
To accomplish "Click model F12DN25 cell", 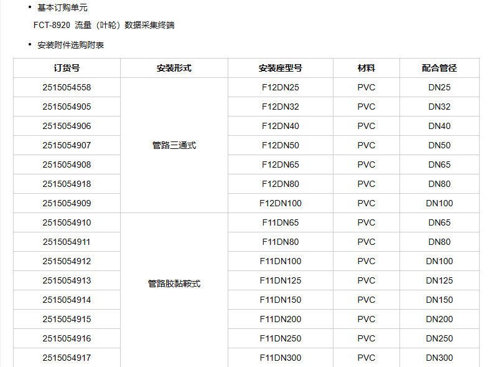I will point(280,87).
